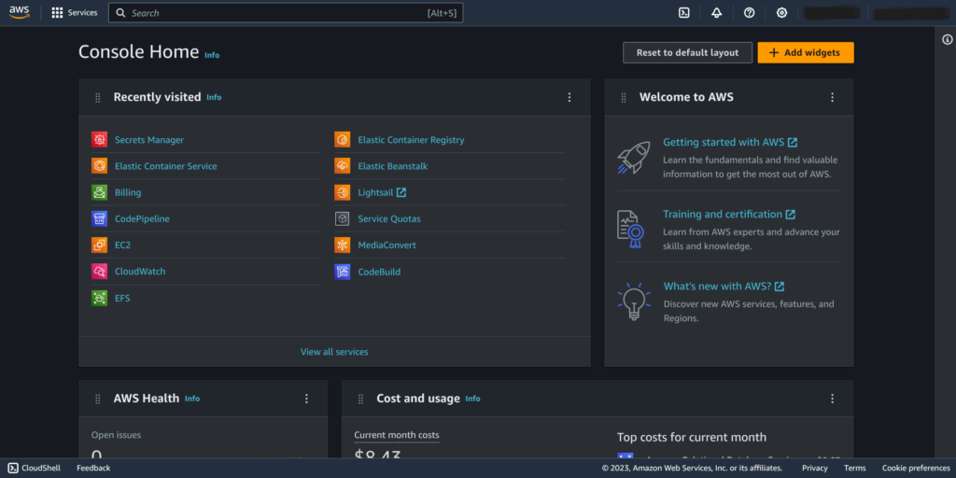
Task: Open Recently visited widget options menu
Action: pos(569,97)
